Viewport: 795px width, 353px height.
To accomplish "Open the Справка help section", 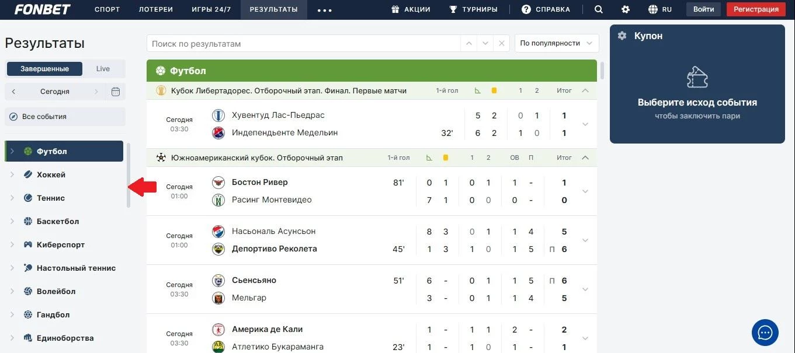I will 546,9.
